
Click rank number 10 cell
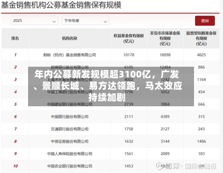(x=16, y=166)
